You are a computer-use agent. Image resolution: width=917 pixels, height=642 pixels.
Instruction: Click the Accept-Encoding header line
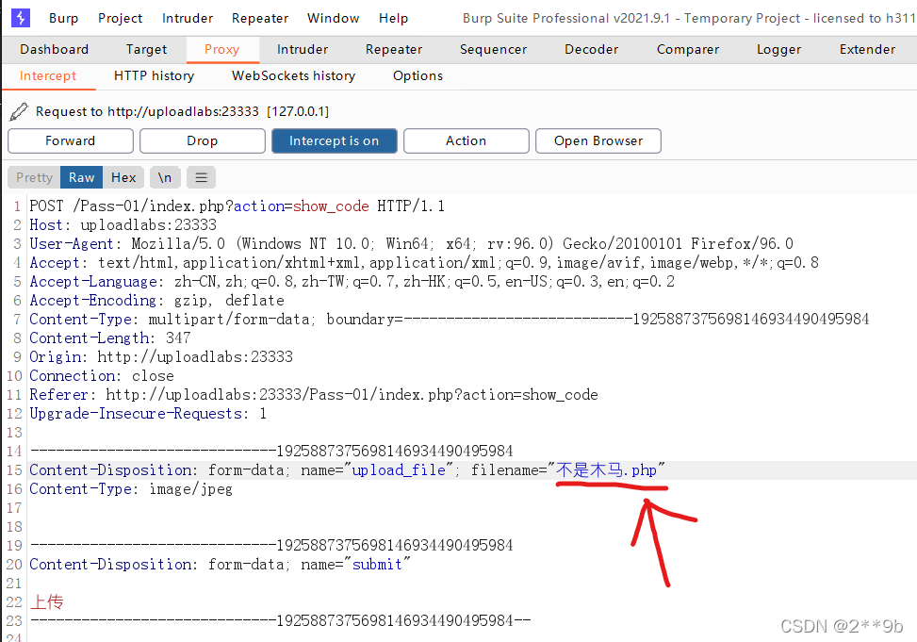(156, 300)
